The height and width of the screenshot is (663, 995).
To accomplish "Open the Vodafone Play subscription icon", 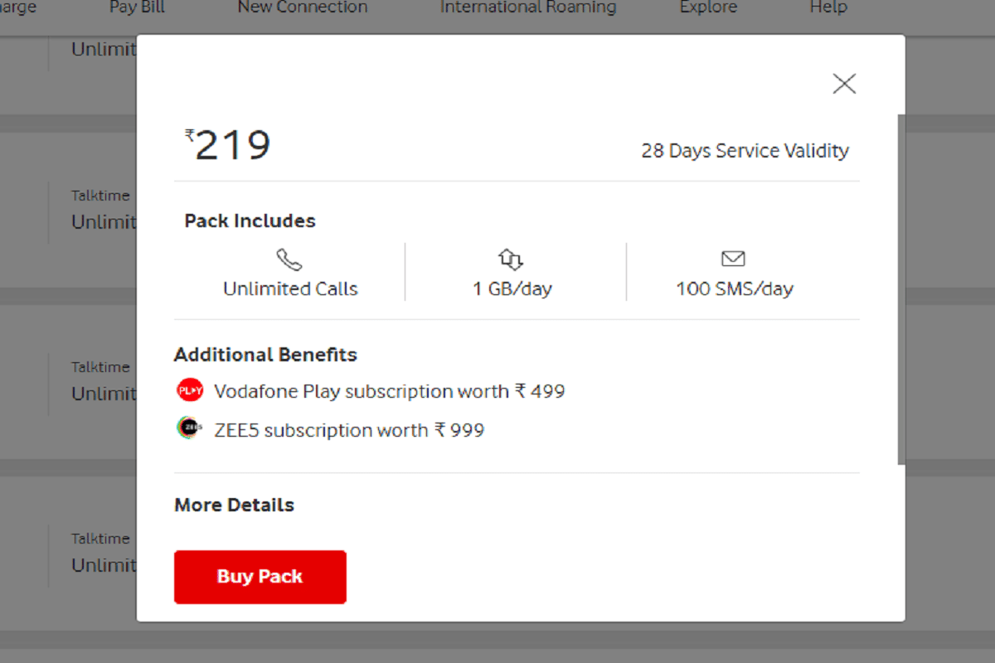I will coord(189,390).
